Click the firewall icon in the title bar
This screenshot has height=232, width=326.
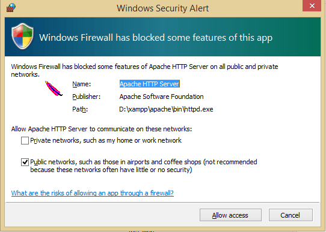pos(11,7)
